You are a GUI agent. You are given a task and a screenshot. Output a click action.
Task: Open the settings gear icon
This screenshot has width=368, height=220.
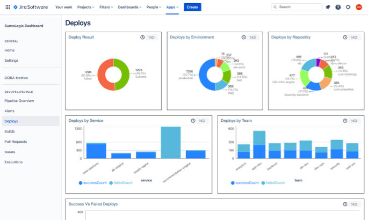point(348,7)
